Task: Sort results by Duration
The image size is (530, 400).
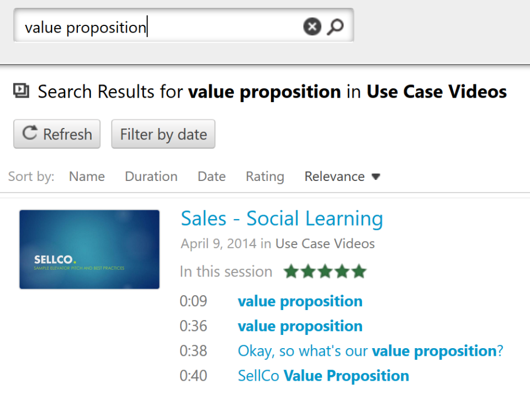Action: (151, 177)
